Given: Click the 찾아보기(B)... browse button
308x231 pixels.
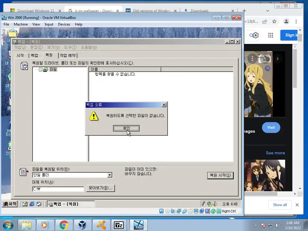Looking at the screenshot, I should pyautogui.click(x=100, y=188).
